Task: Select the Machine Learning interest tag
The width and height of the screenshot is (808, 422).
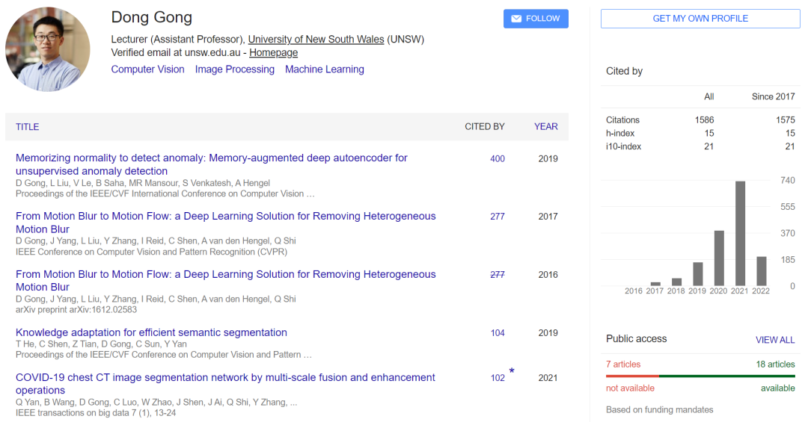Action: (x=324, y=69)
